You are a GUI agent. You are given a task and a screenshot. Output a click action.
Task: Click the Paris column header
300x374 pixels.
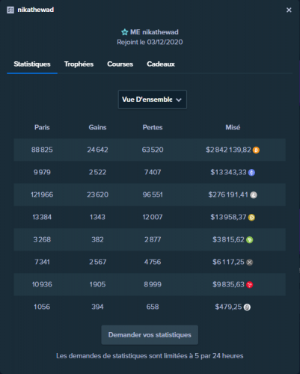42,127
